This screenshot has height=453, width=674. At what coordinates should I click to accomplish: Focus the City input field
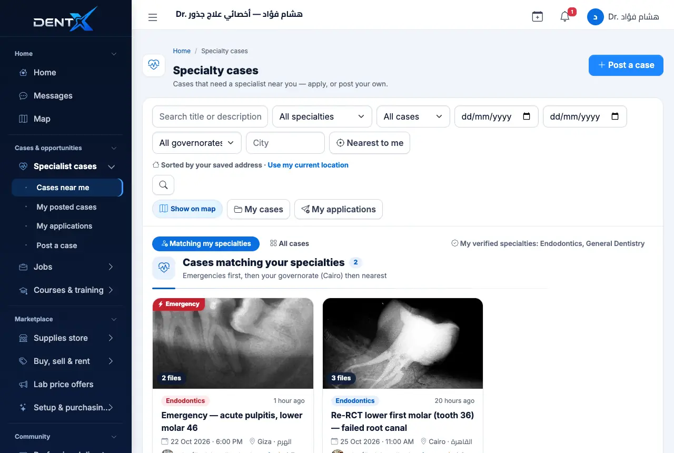(x=285, y=143)
